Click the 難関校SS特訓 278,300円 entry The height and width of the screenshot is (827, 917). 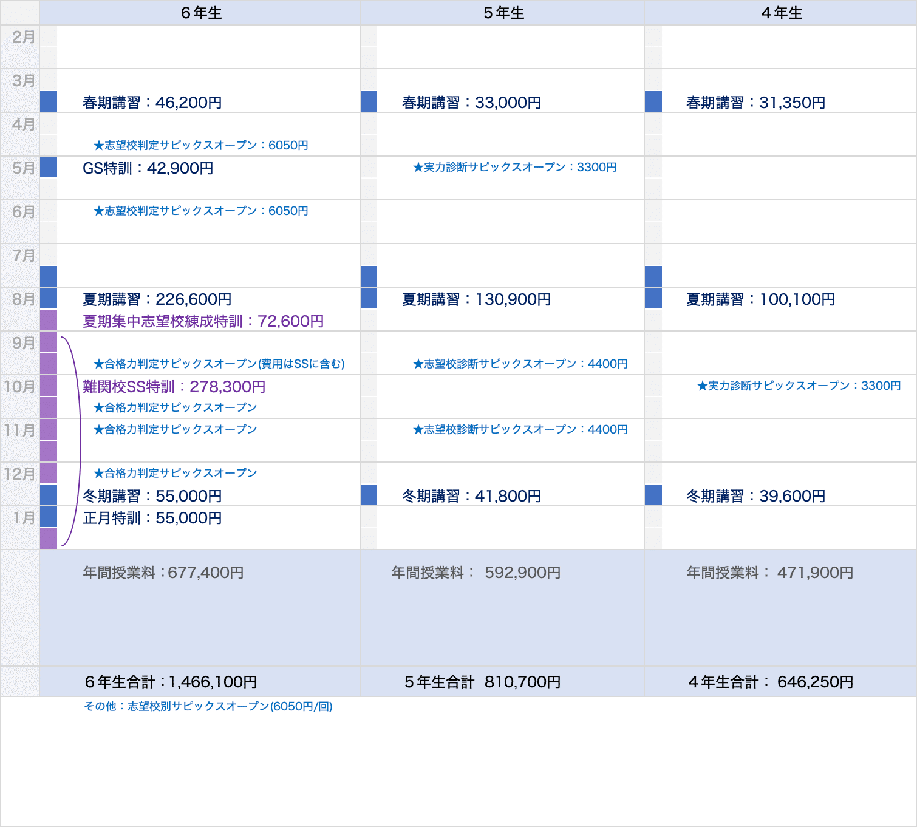[174, 386]
